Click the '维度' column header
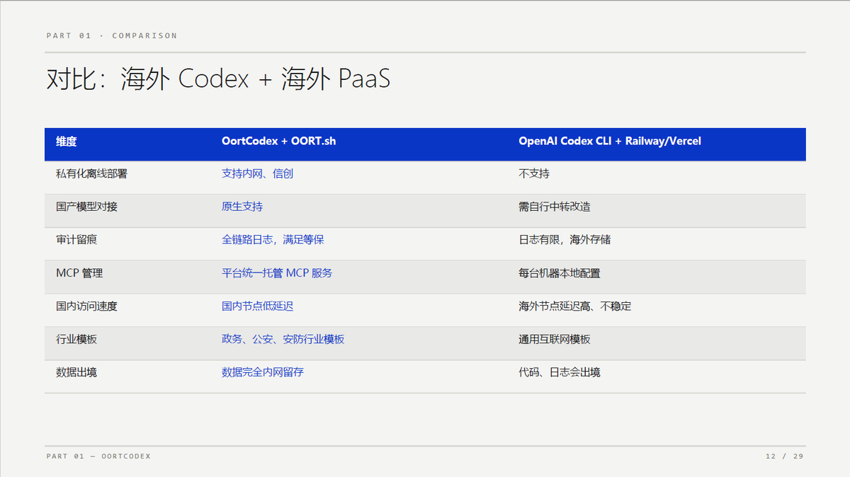The height and width of the screenshot is (477, 850). [x=67, y=141]
